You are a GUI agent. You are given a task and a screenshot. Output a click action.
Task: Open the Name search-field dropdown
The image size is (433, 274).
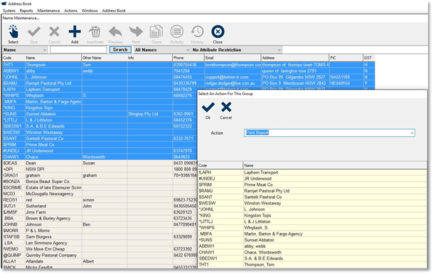(x=44, y=50)
